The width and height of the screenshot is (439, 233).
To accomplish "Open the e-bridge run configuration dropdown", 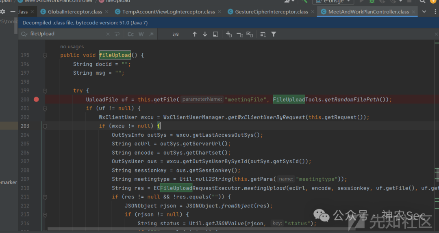I will coord(334,1).
